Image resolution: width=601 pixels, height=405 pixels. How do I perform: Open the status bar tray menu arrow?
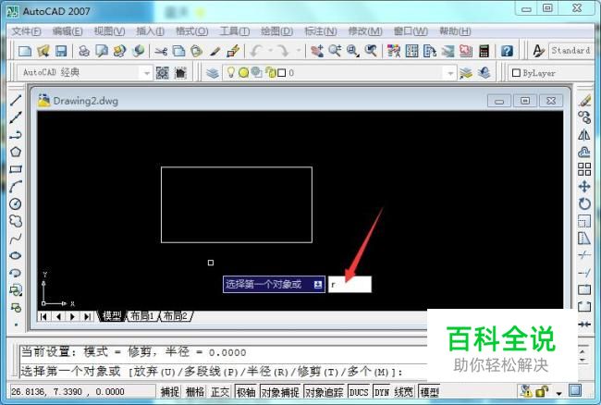[x=558, y=393]
